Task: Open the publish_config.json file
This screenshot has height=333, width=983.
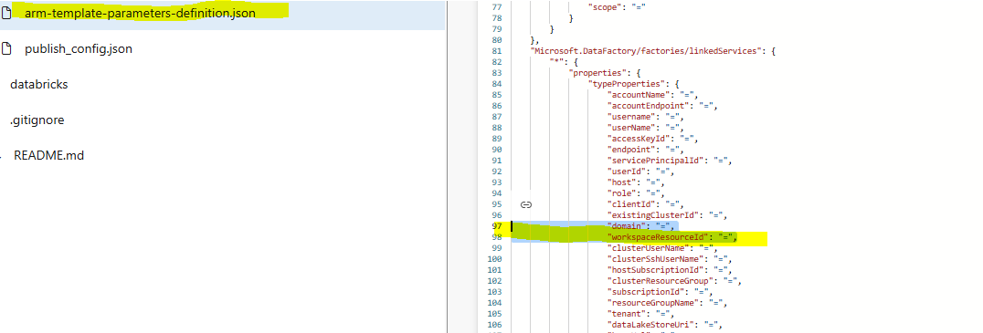Action: [79, 49]
